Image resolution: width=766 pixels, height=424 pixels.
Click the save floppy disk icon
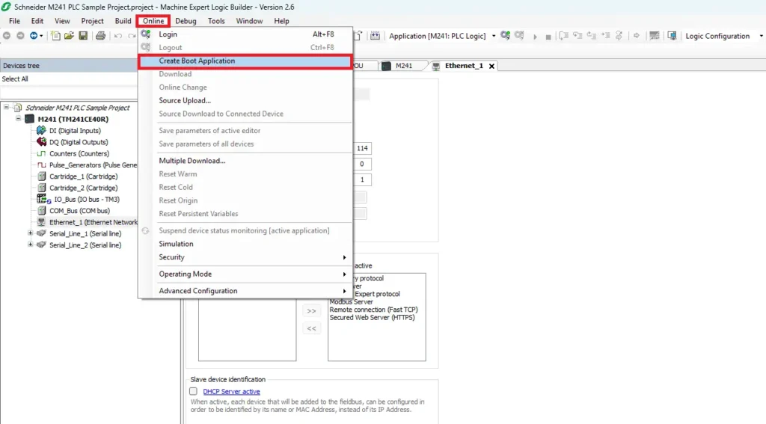pyautogui.click(x=83, y=36)
